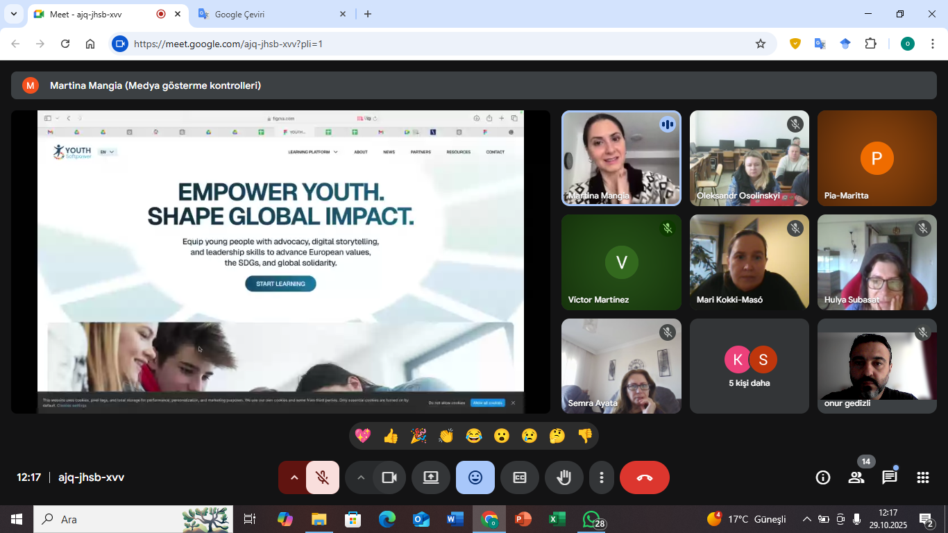Screen dimensions: 948x533
Task: Send the clapping hands reaction
Action: (x=446, y=436)
